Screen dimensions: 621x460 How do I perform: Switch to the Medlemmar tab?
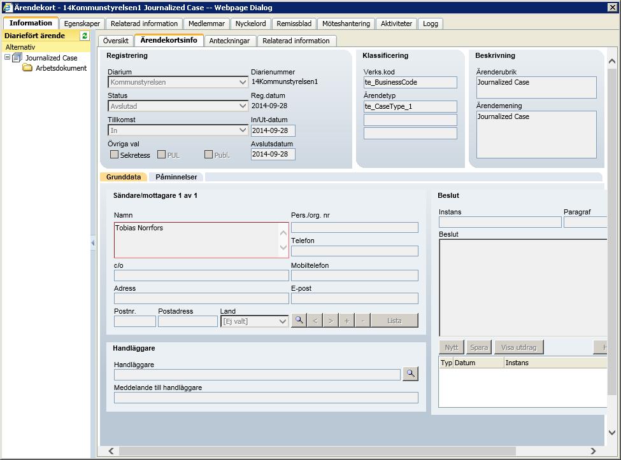(206, 24)
